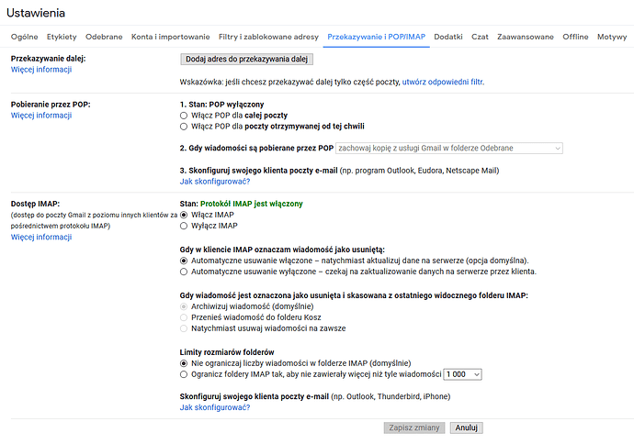Select 'Włącz POP dla całej poczty' radio
Image resolution: width=634 pixels, height=444 pixels.
(x=184, y=116)
